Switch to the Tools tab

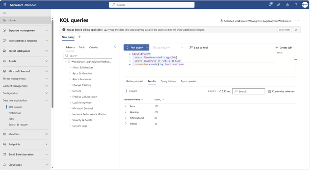tap(82, 48)
